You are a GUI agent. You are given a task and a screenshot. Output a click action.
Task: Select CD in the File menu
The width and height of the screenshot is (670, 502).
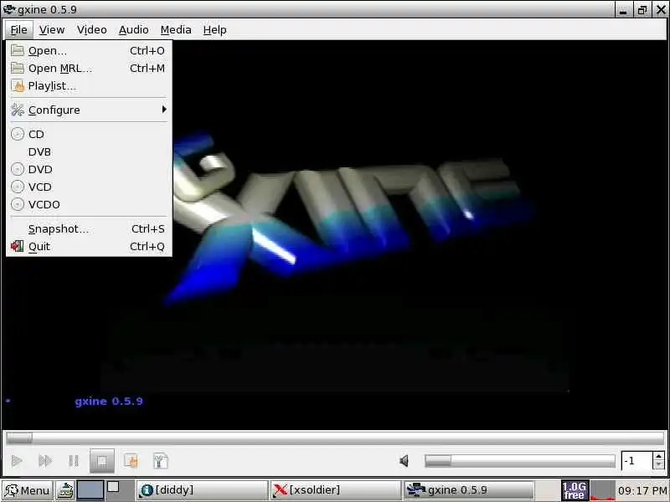[89, 135]
